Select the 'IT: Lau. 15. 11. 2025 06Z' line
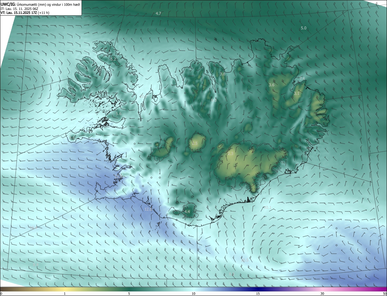Screen dimensions: 387x296 (20, 8)
